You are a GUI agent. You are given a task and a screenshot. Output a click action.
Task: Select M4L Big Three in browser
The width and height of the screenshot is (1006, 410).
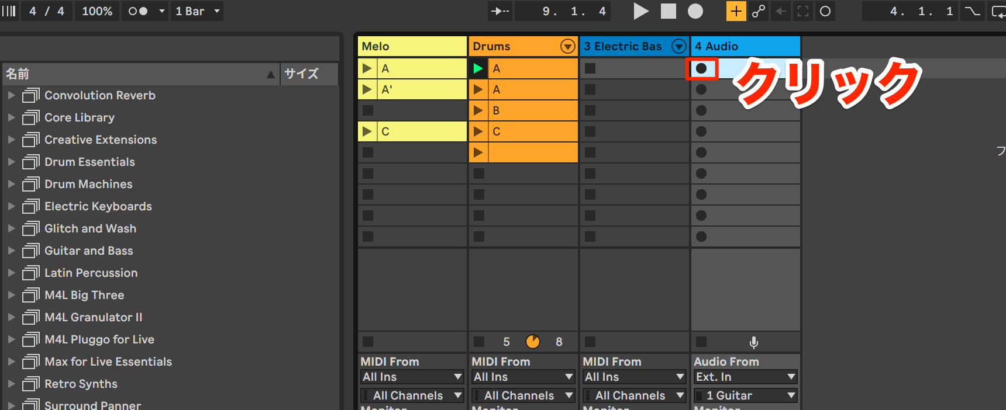tap(84, 295)
